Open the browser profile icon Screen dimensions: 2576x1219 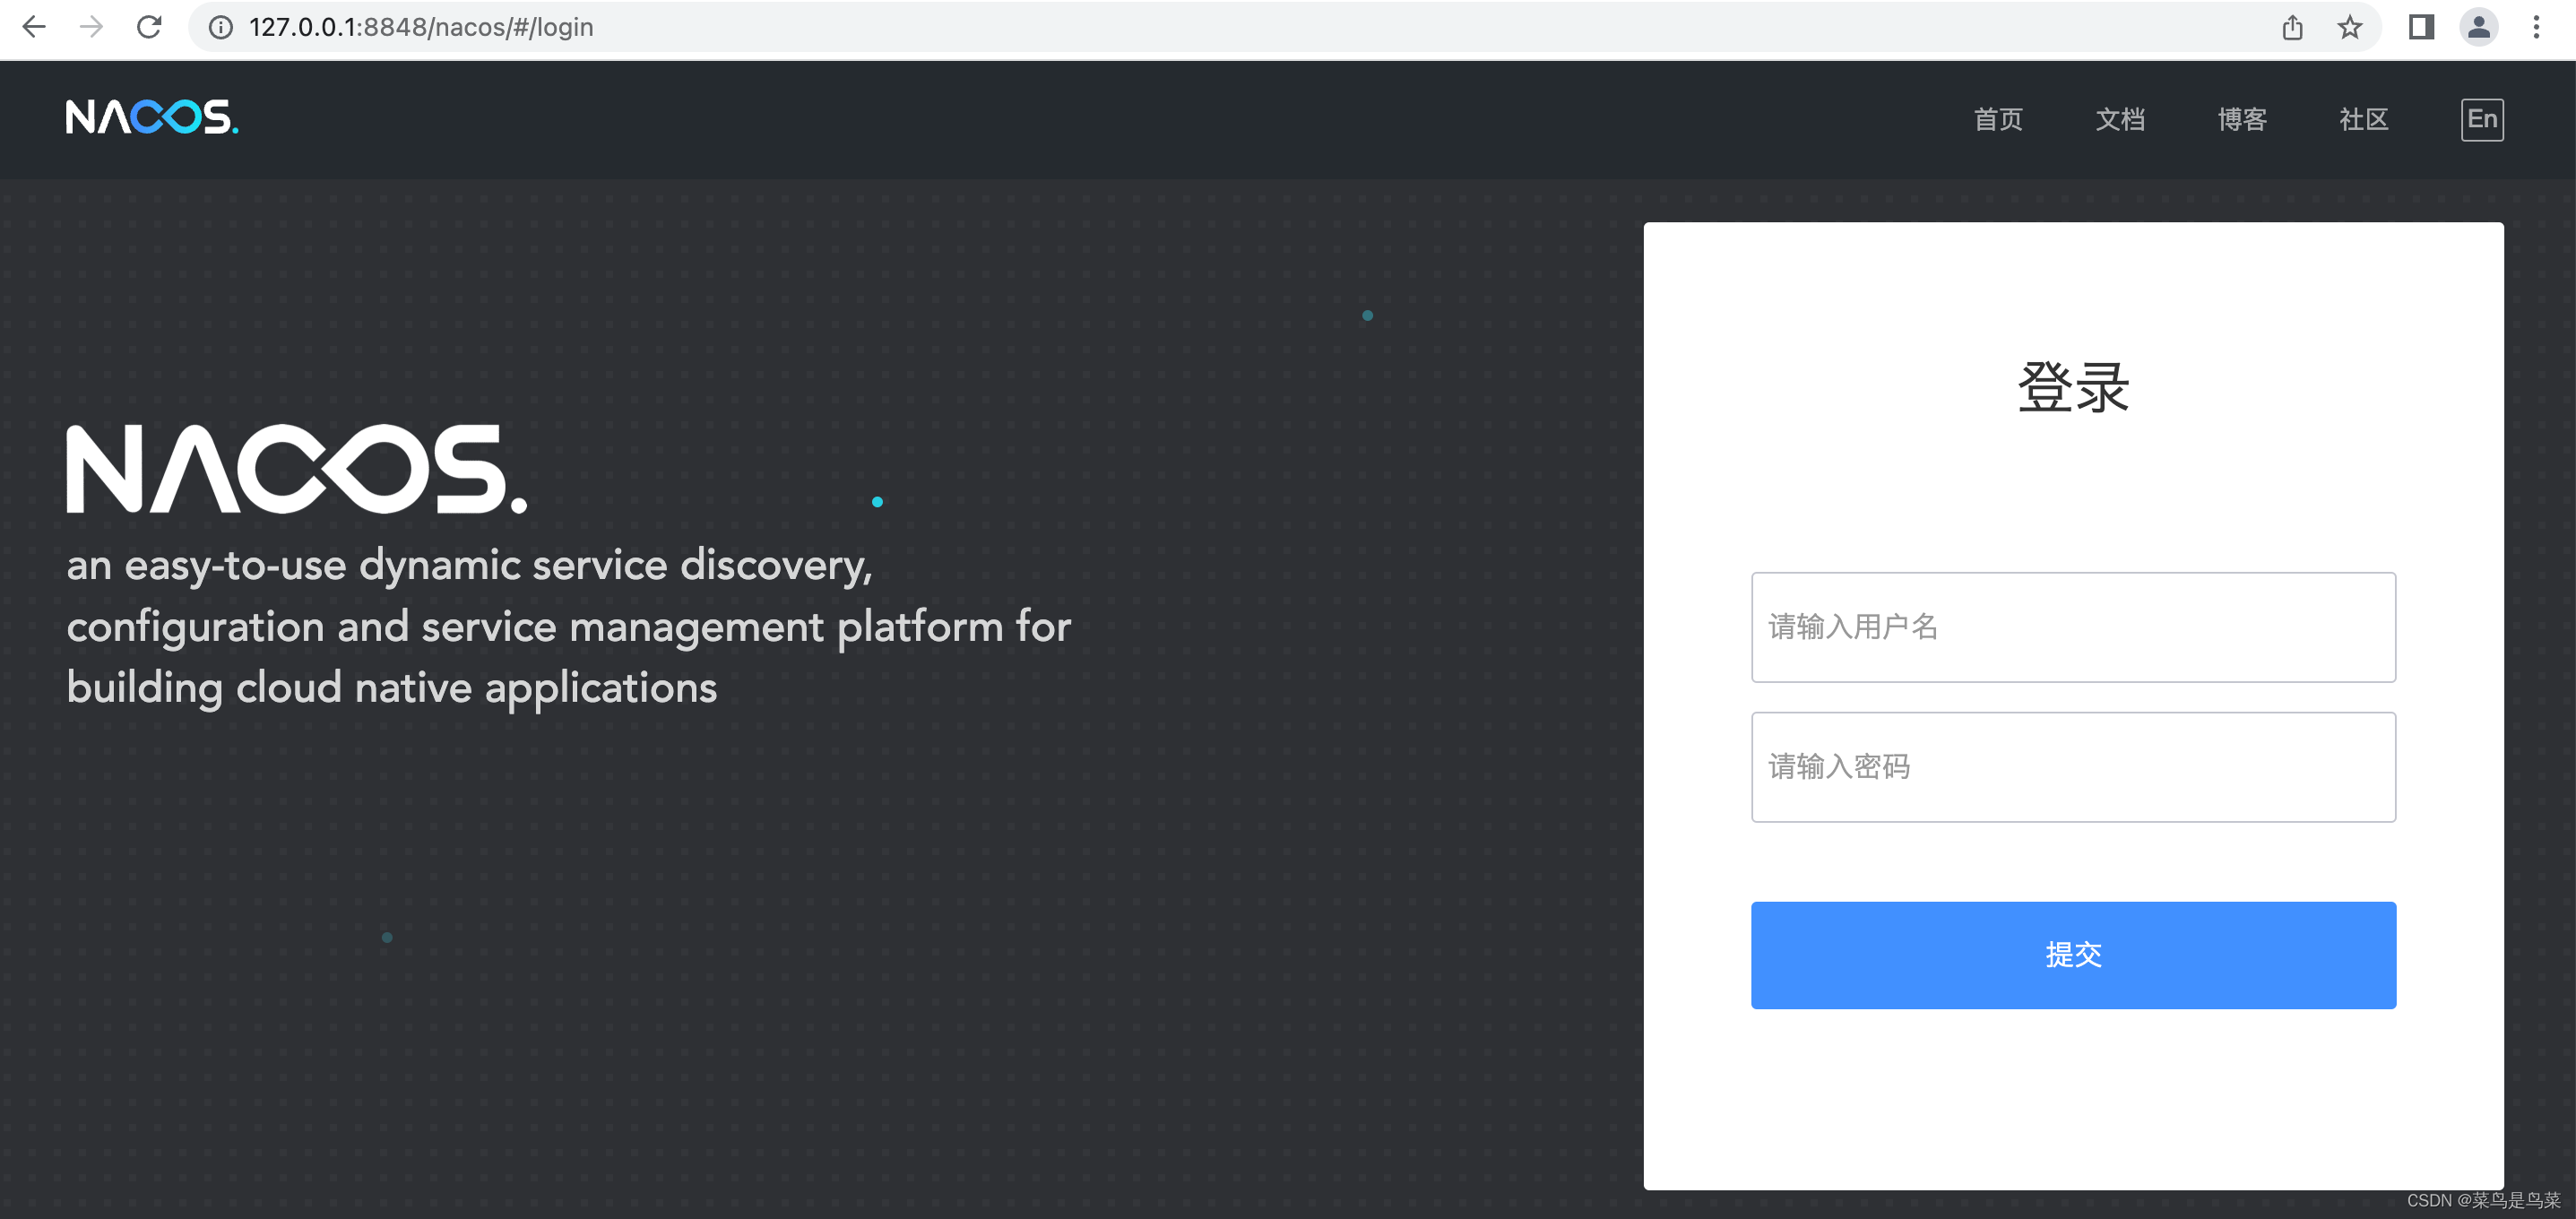2479,27
